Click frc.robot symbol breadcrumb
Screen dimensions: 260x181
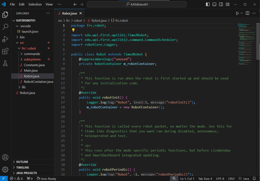(119, 21)
